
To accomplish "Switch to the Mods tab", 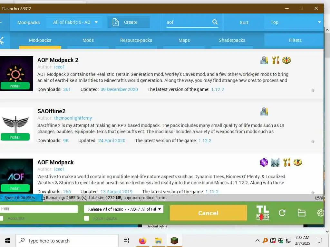I will click(88, 40).
